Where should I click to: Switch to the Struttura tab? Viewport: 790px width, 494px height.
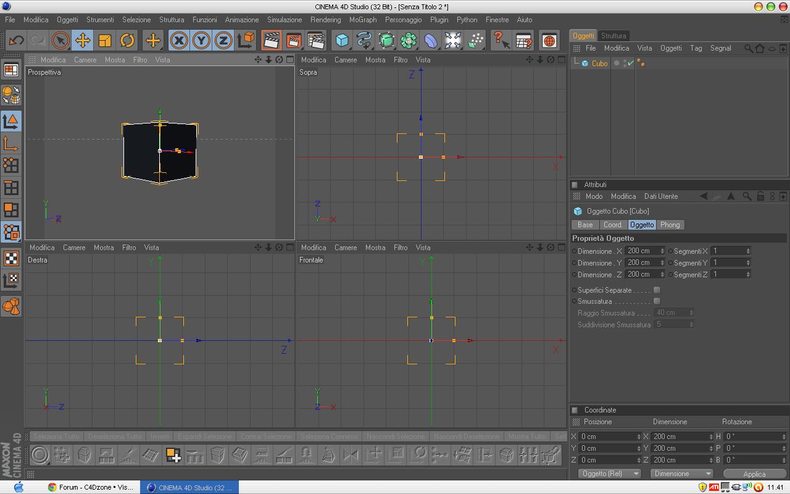pyautogui.click(x=613, y=36)
